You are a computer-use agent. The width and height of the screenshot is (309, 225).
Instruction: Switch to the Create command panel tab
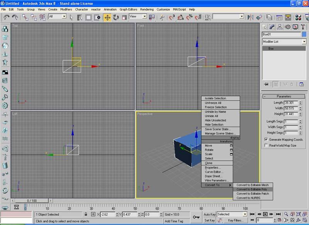tap(265, 27)
